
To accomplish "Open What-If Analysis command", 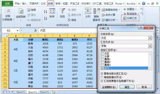I will coord(108,20).
